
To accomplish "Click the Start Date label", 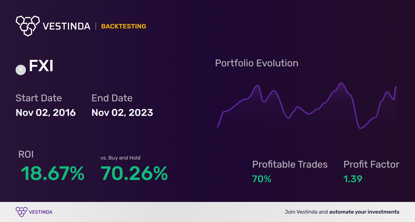I will tap(39, 98).
